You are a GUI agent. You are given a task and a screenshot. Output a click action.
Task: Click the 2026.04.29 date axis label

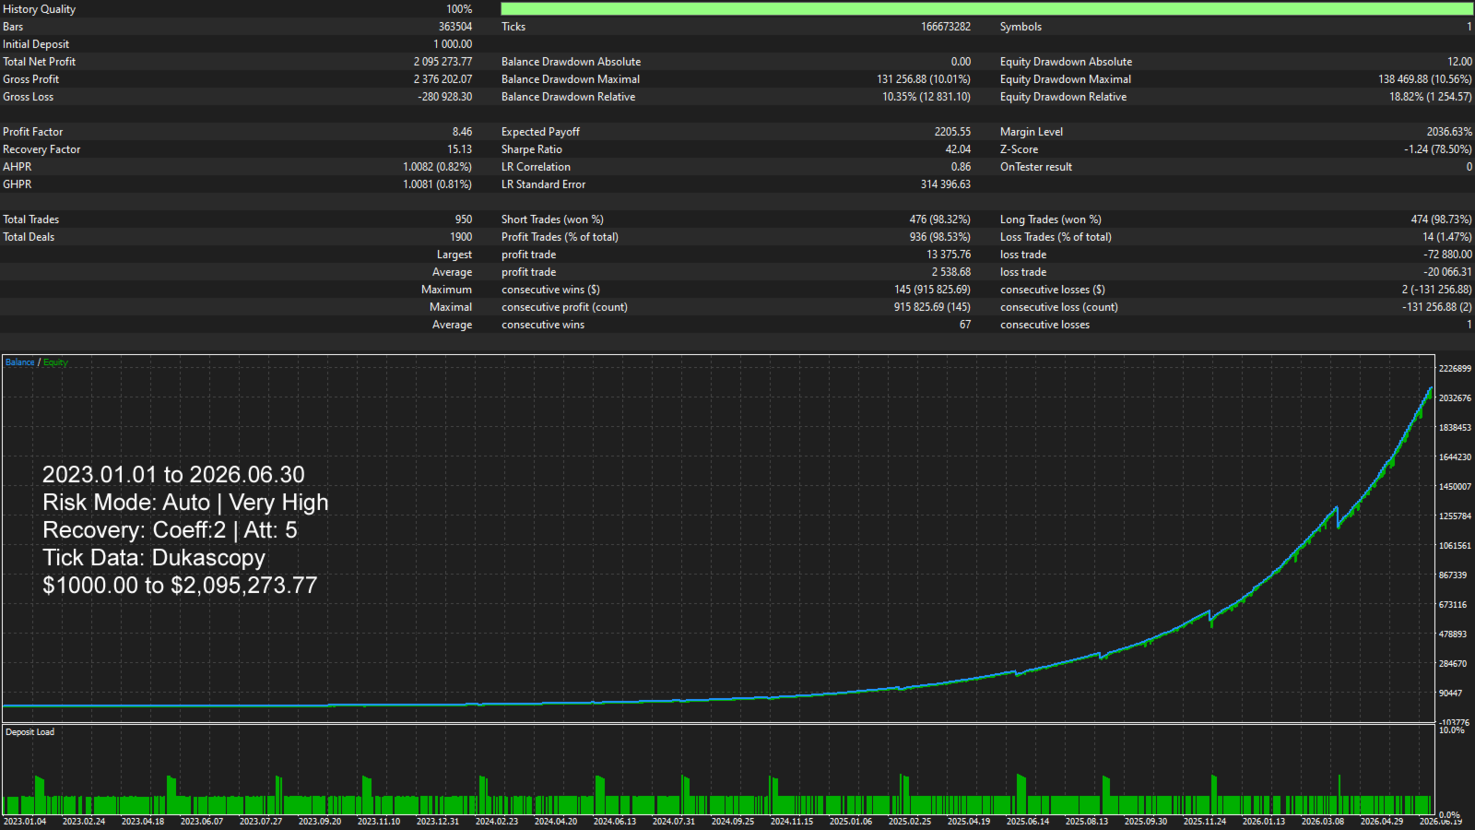[x=1382, y=822]
